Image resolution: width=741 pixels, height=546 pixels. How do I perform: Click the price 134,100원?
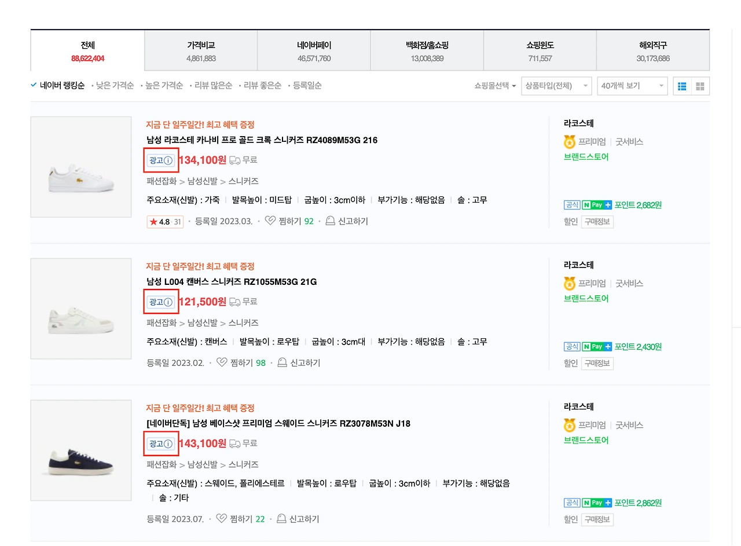click(202, 160)
